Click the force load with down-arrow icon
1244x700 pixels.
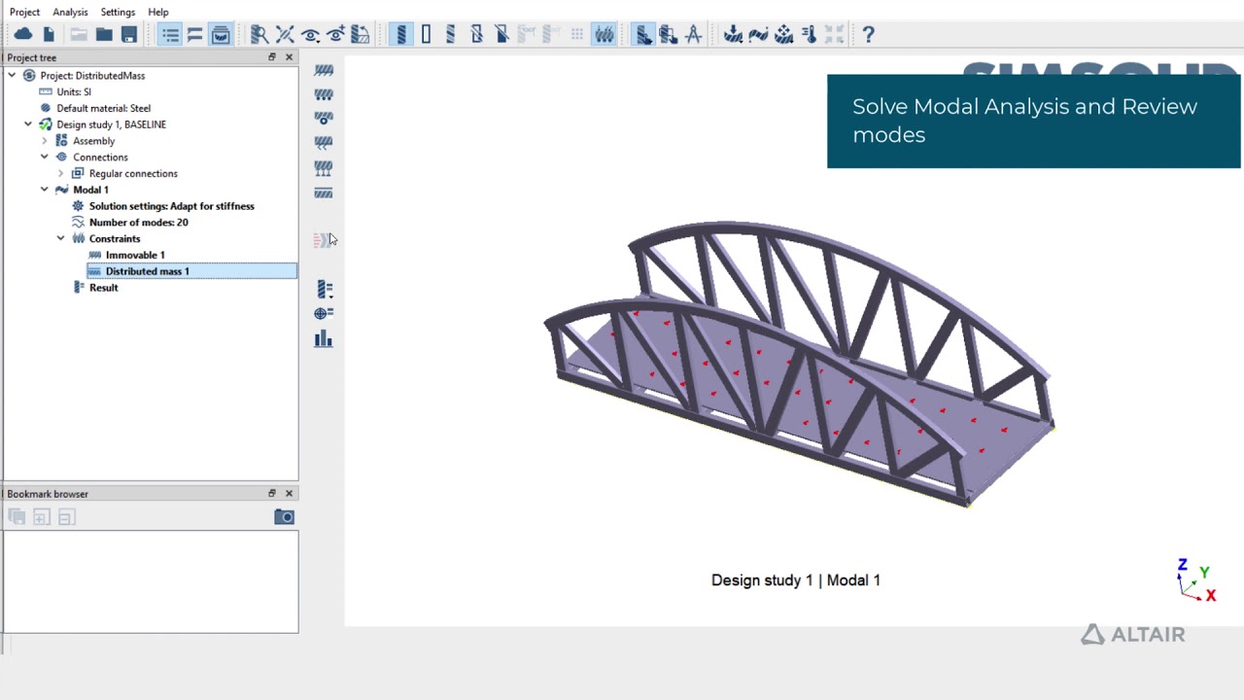pos(733,35)
